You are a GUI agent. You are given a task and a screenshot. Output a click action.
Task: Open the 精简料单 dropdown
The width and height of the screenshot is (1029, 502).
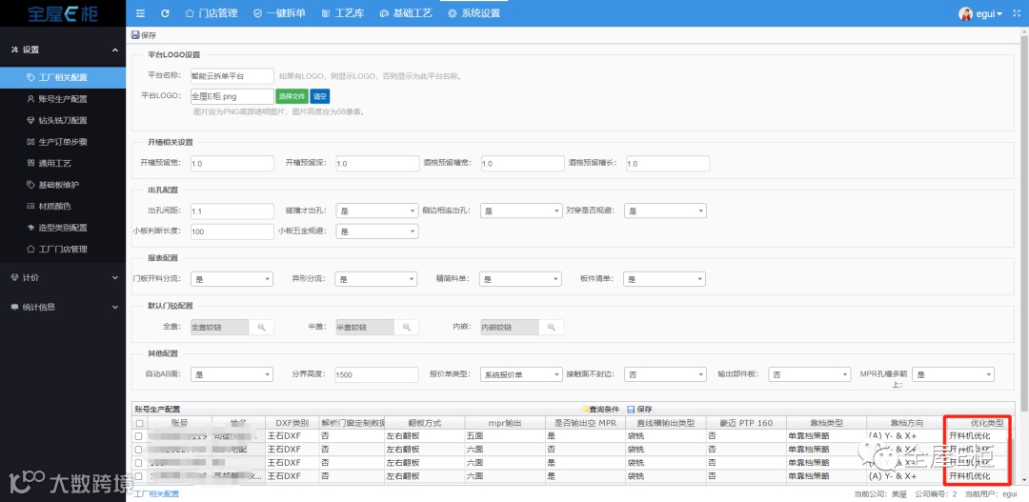520,279
